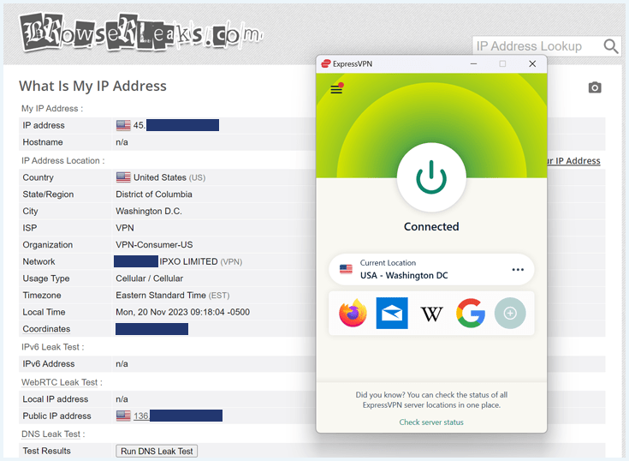Select 'District of Columbia' region value

click(154, 194)
